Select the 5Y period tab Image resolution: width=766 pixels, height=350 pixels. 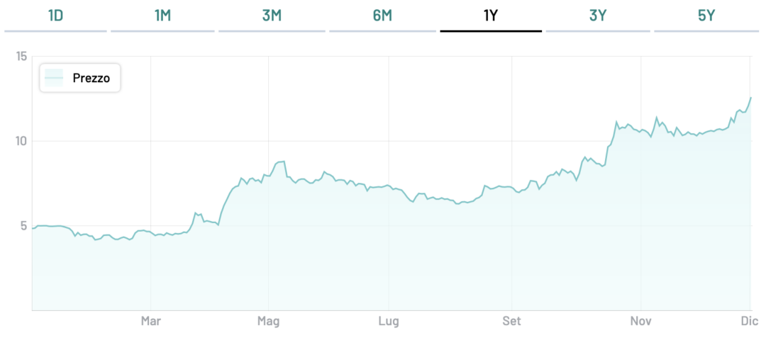click(x=706, y=16)
